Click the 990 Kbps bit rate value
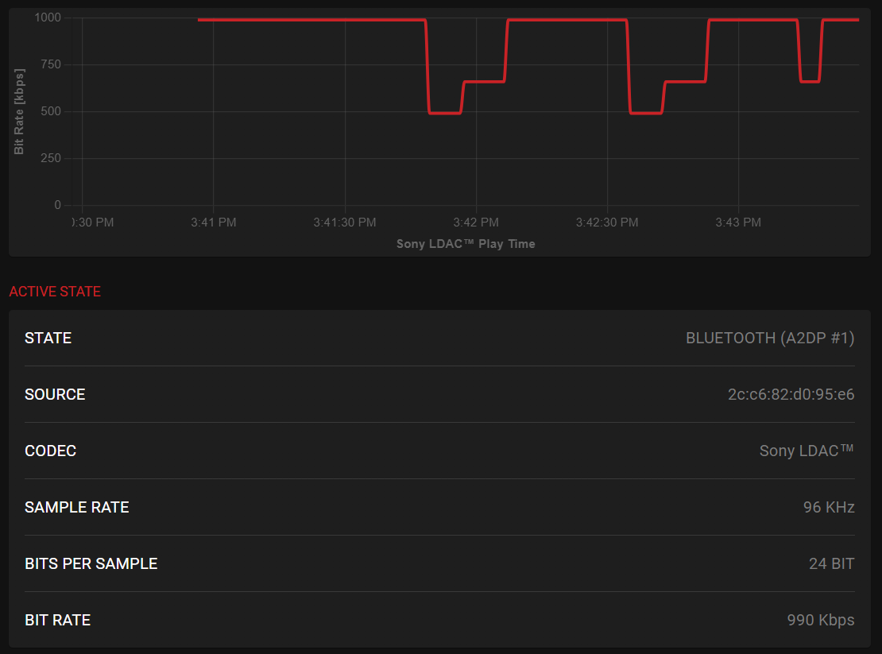The width and height of the screenshot is (882, 654). tap(820, 620)
